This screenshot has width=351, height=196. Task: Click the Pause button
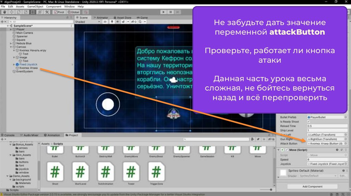point(171,12)
